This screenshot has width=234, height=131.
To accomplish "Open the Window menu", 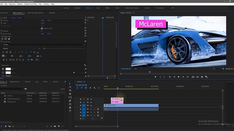I will (46, 4).
